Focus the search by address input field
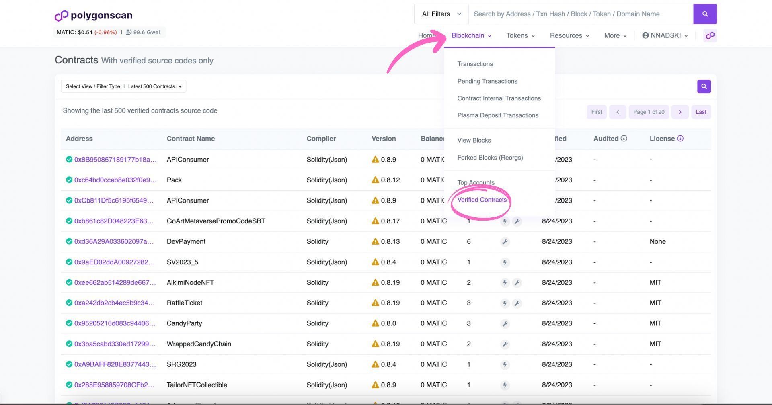This screenshot has height=405, width=772. (581, 14)
